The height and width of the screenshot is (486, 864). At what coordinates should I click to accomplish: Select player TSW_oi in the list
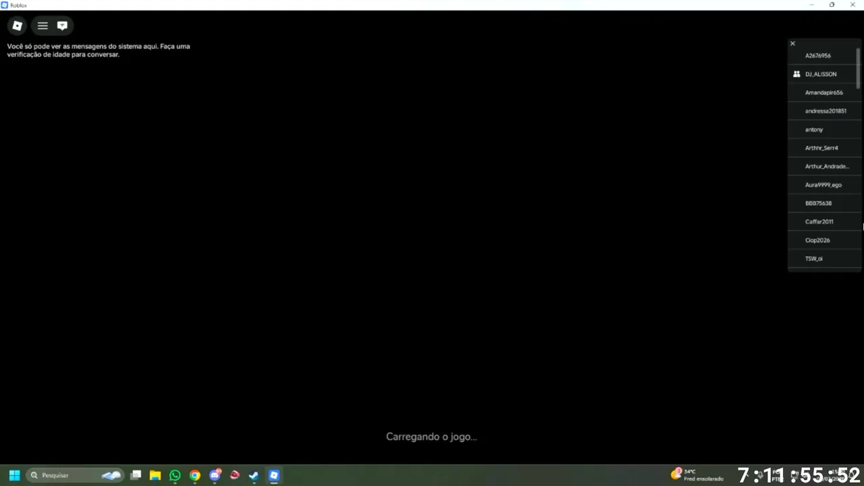pyautogui.click(x=824, y=259)
